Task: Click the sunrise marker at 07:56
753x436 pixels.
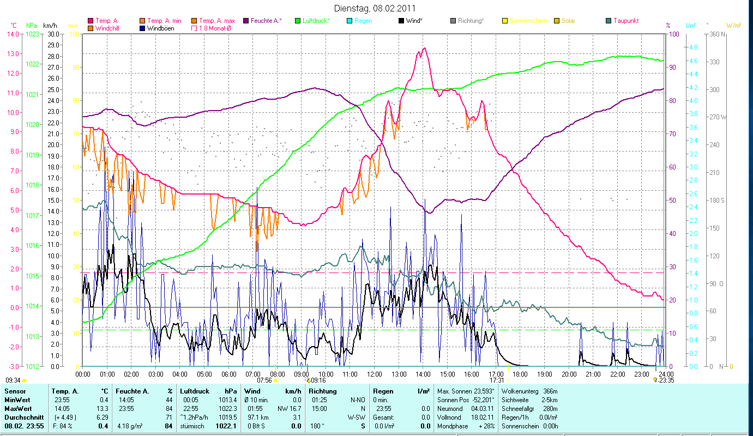Action: 275,380
